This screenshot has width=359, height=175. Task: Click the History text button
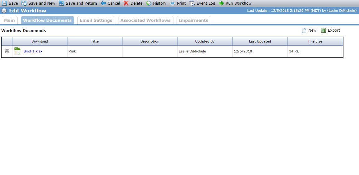tap(160, 3)
